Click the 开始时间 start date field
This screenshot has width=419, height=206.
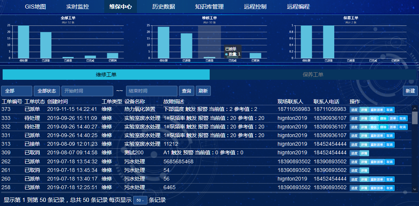[87, 91]
